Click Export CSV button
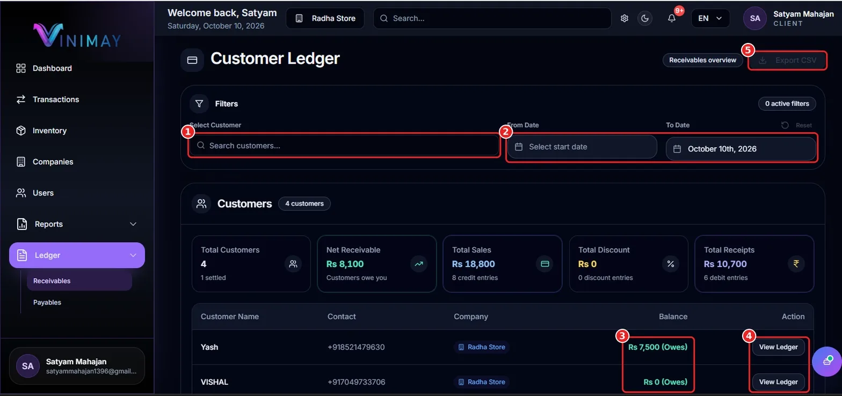842x396 pixels. pos(788,61)
